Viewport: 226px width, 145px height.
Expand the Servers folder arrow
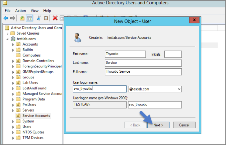(13, 111)
